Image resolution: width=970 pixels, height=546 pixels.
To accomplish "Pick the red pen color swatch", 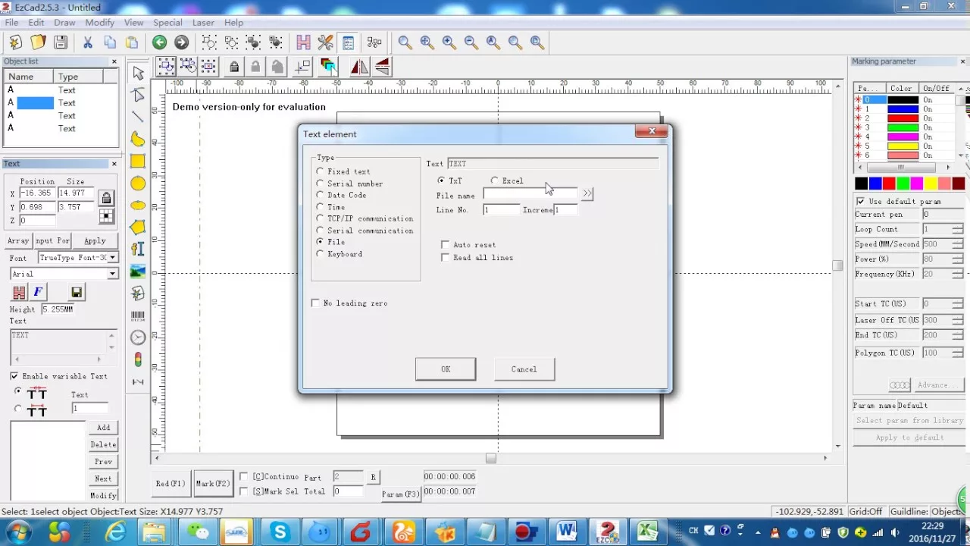I will (889, 184).
